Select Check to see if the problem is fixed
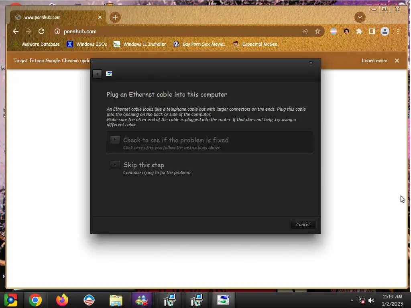411x308 pixels. 209,142
